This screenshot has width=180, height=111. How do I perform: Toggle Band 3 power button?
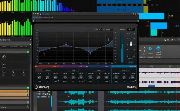(87, 67)
